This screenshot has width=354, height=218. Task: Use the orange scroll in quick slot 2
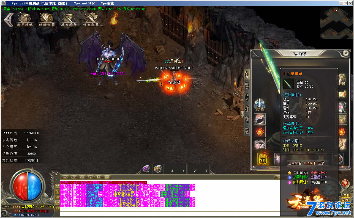158,169
